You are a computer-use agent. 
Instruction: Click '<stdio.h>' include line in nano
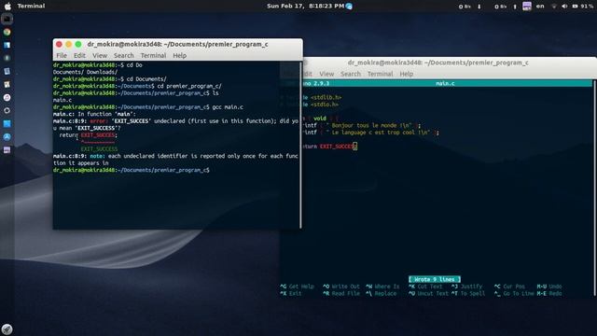(x=324, y=105)
